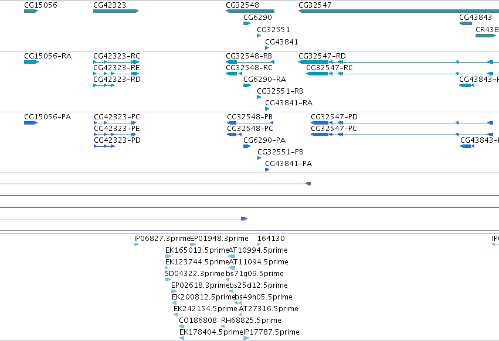Viewport: 499px width, 341px height.
Task: Select the CG15056 gene glyph
Action: (x=31, y=11)
